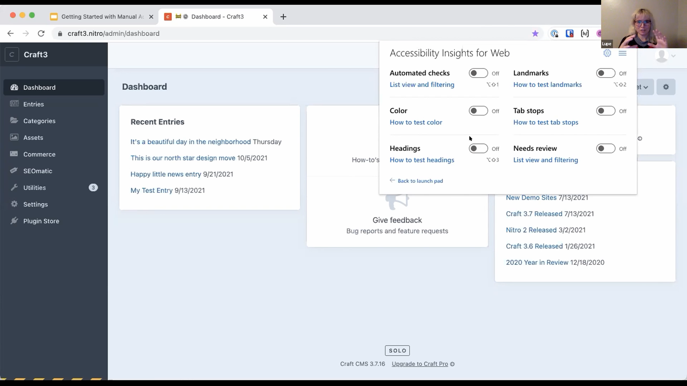
Task: Click the Utilities badge showing 3
Action: 93,188
